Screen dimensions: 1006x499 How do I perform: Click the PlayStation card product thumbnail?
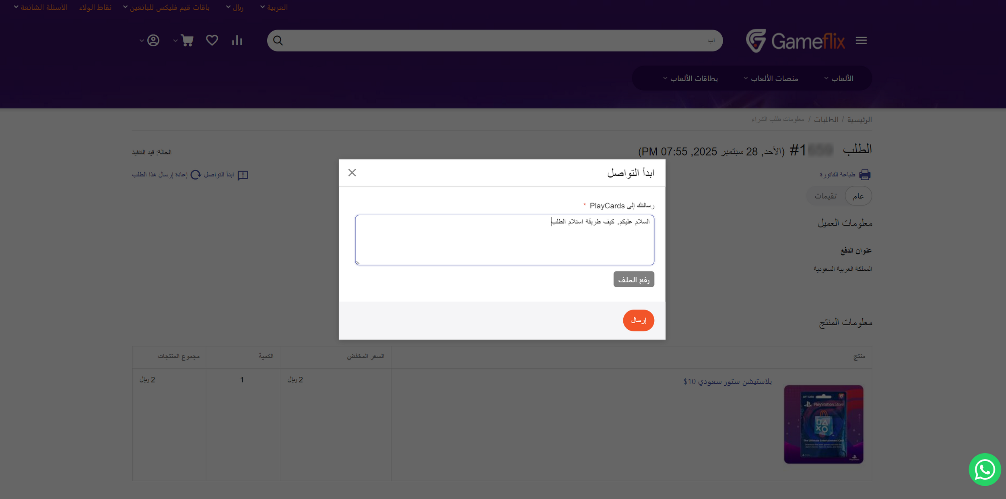pos(823,424)
